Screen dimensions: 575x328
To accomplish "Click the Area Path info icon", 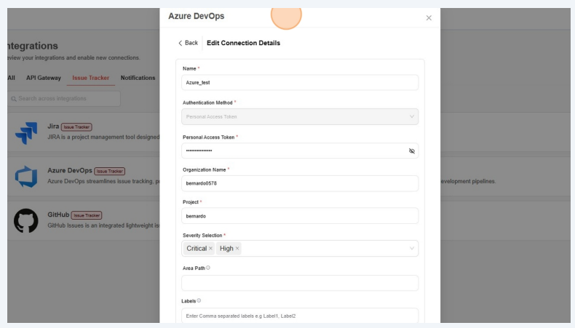I will click(x=208, y=268).
